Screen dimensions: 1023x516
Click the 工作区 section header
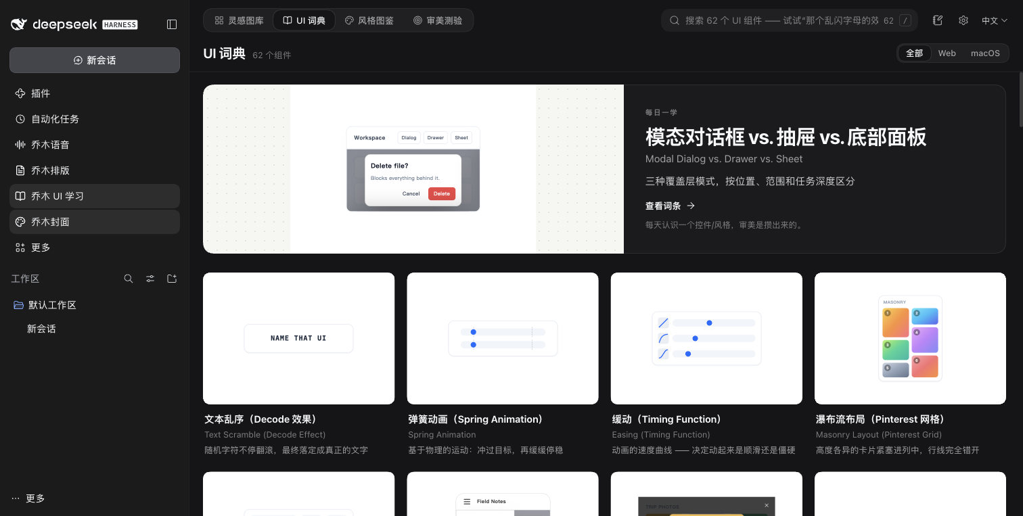[25, 279]
